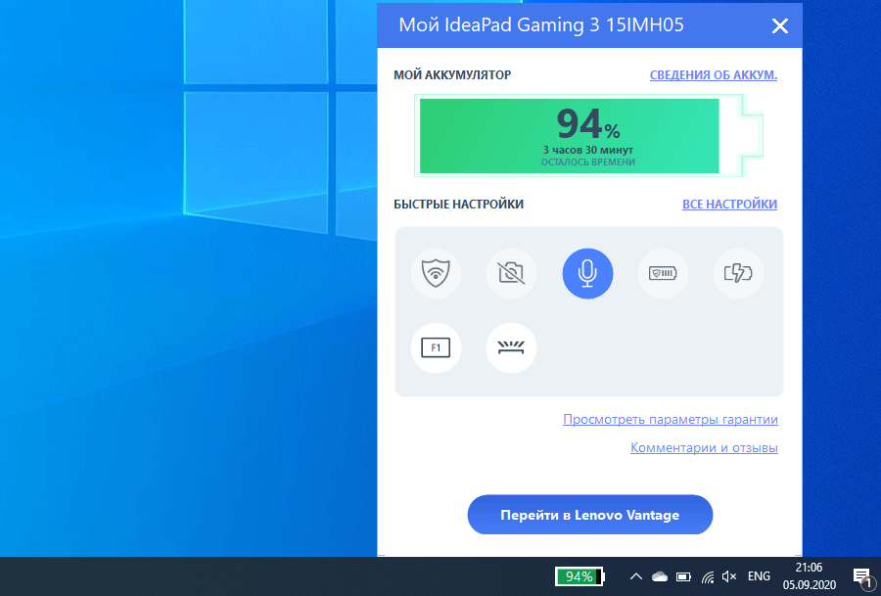
Task: Show hidden tray icons chevron
Action: coord(636,576)
